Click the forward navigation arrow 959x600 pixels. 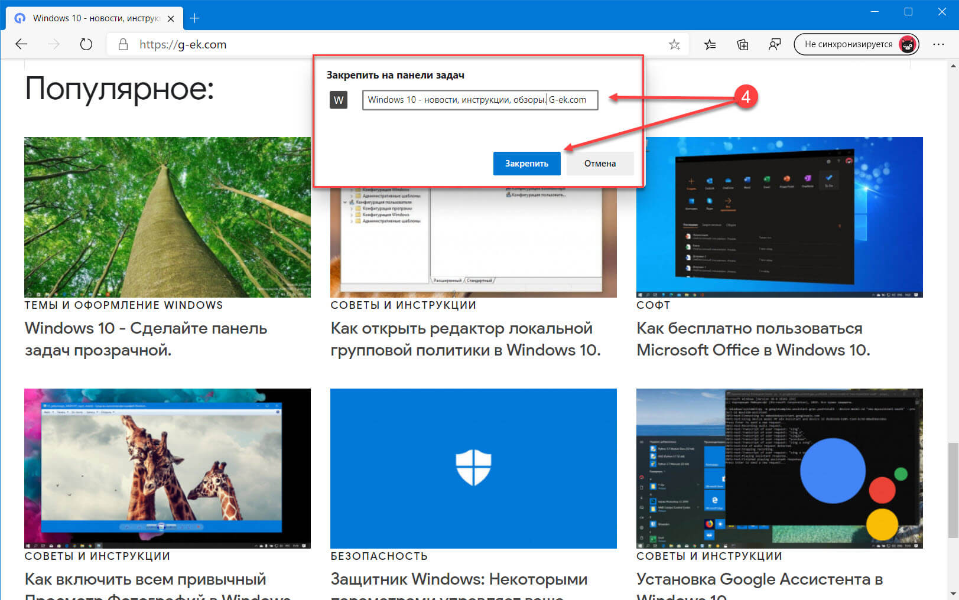click(54, 44)
